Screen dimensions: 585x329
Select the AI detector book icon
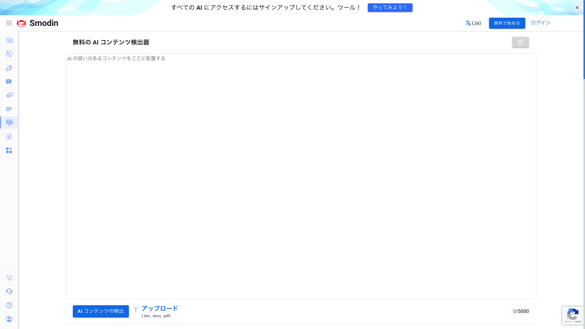pyautogui.click(x=9, y=122)
